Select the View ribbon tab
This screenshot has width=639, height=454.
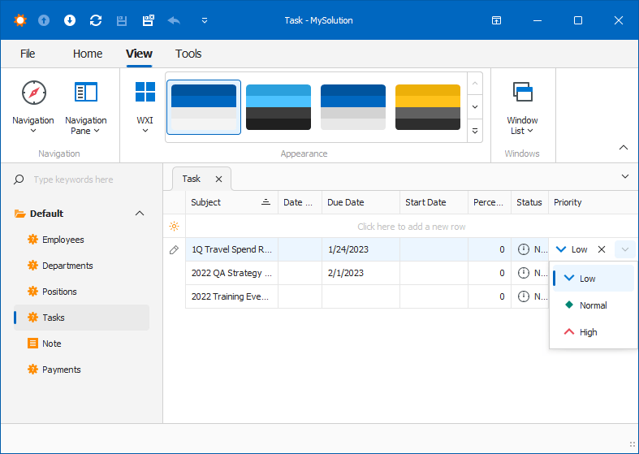[139, 54]
